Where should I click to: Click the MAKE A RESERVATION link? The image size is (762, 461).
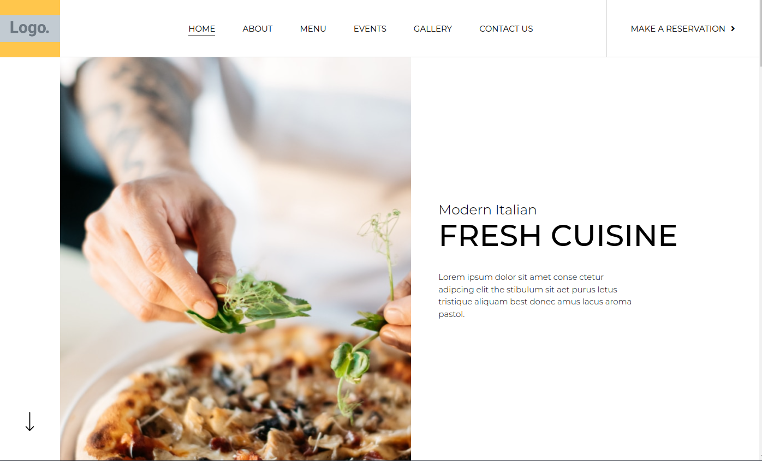coord(683,29)
